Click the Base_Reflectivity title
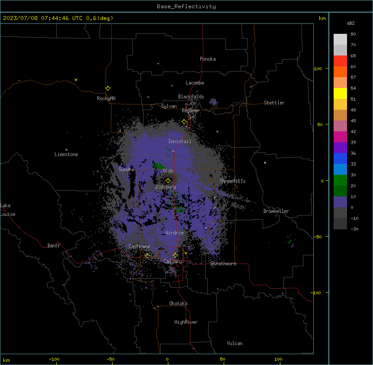373x365 pixels. (x=186, y=7)
